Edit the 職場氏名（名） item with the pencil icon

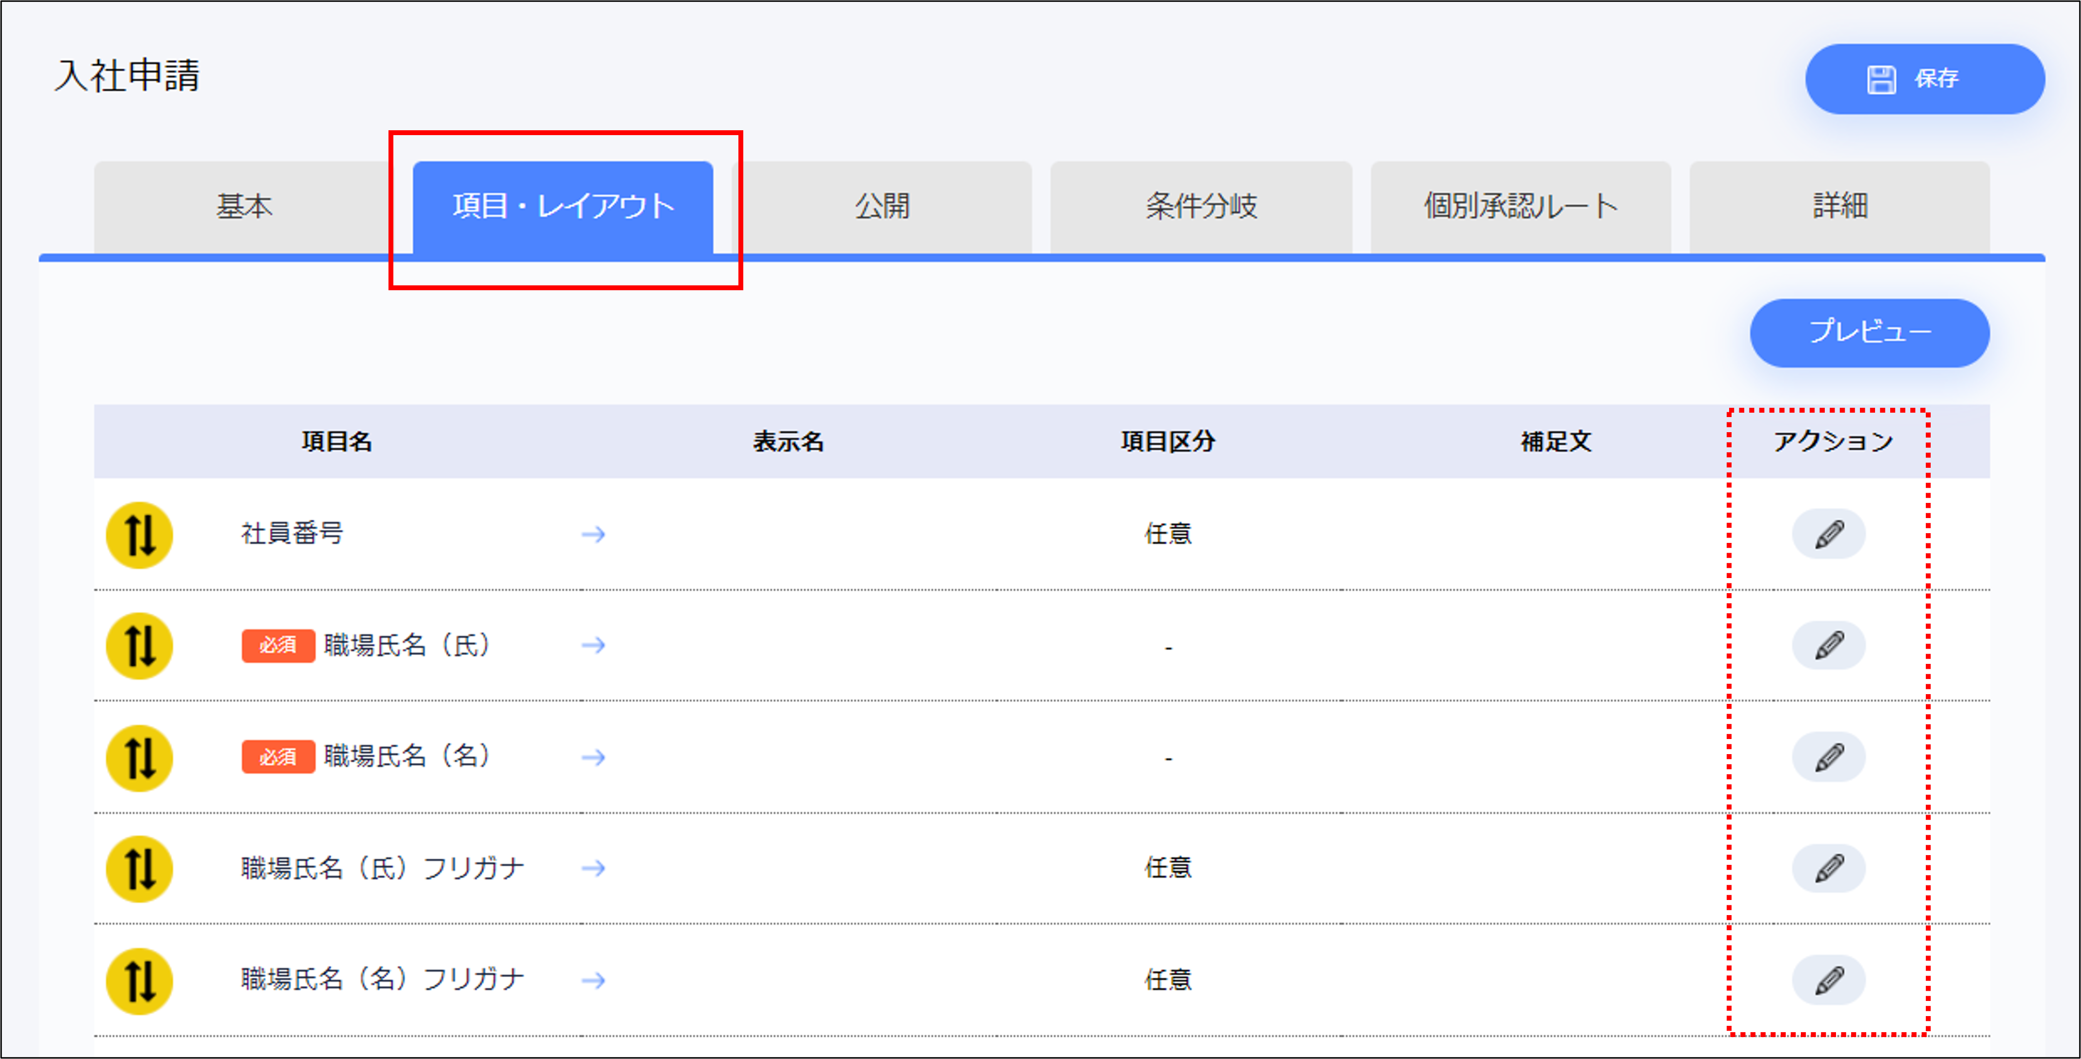[x=1829, y=757]
